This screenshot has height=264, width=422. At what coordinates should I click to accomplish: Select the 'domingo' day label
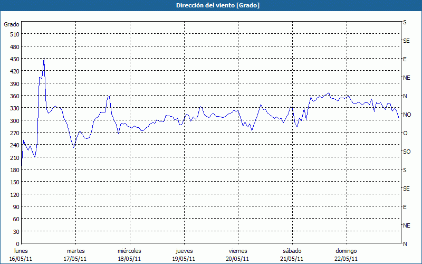[346, 251]
